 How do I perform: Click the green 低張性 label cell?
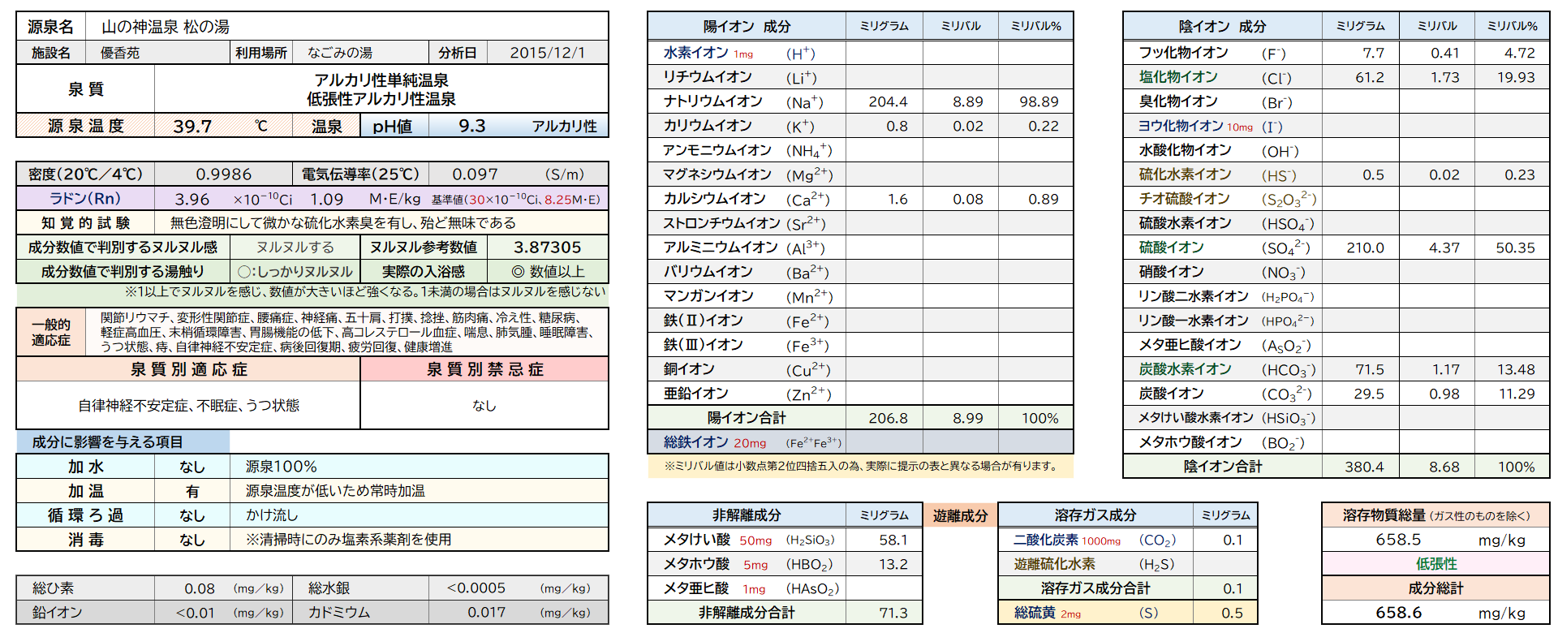click(x=1435, y=564)
